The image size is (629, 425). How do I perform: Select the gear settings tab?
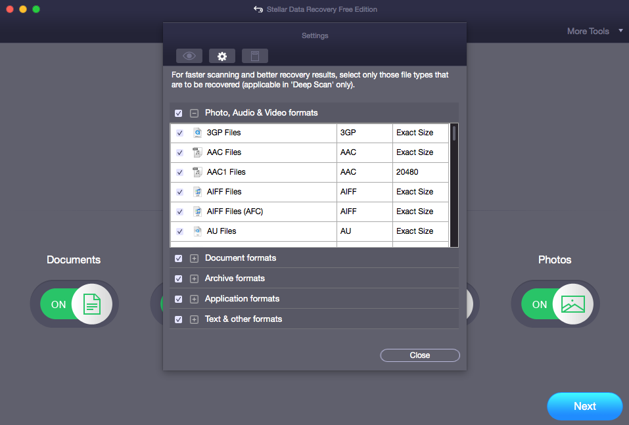tap(222, 56)
